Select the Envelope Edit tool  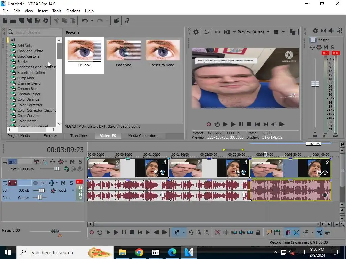pos(191,233)
